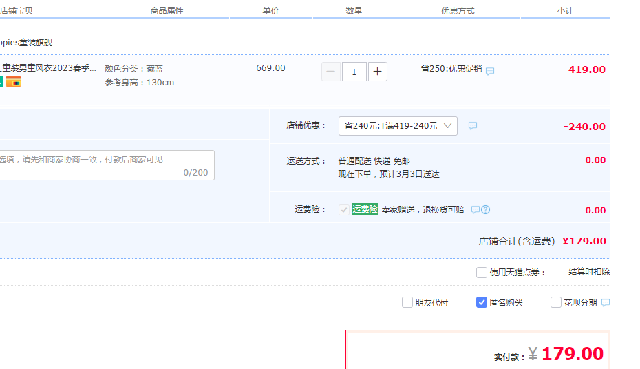The image size is (640, 369).
Task: Click the minus button to decrease quantity
Action: point(331,72)
